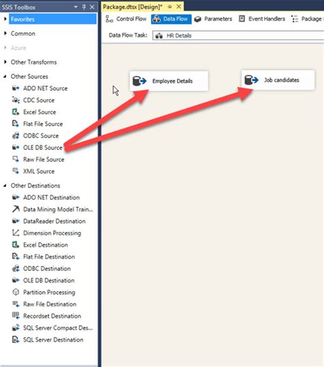Select the Excel Source label

[40, 112]
